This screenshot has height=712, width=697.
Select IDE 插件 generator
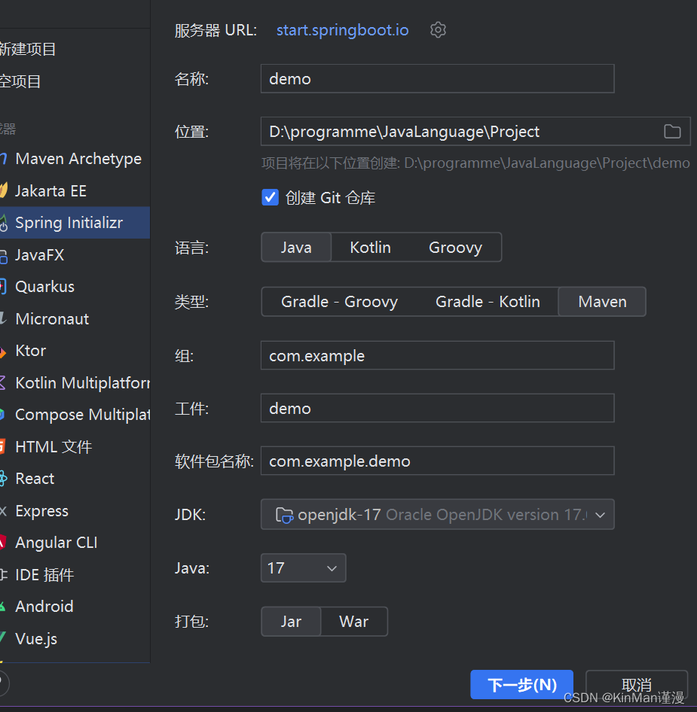(75, 575)
